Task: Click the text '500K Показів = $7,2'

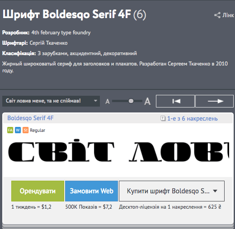Action: coord(89,207)
